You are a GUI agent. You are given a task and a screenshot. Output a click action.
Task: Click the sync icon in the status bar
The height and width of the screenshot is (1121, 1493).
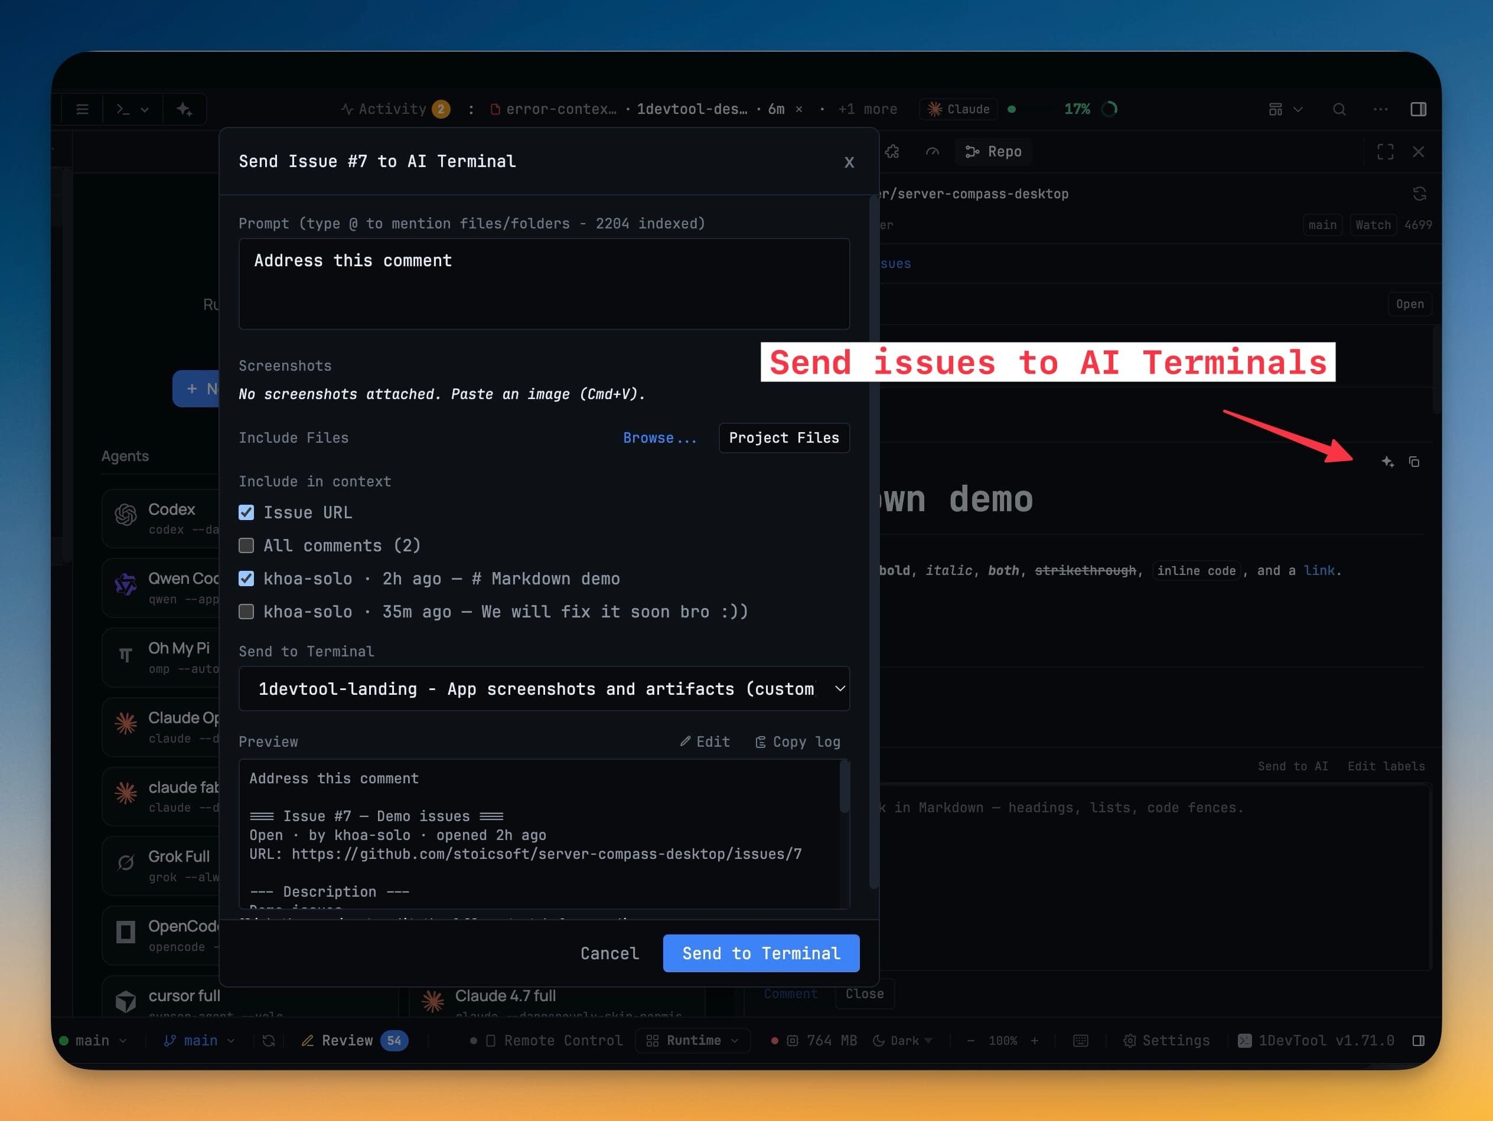pos(269,1041)
